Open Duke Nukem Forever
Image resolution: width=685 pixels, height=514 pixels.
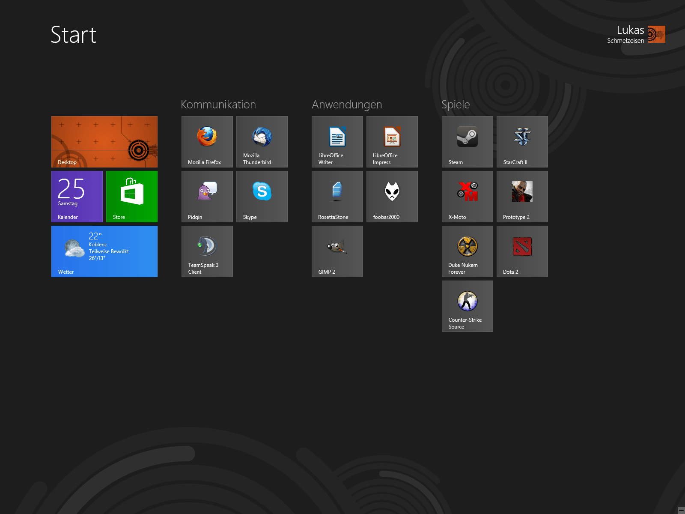click(x=467, y=251)
